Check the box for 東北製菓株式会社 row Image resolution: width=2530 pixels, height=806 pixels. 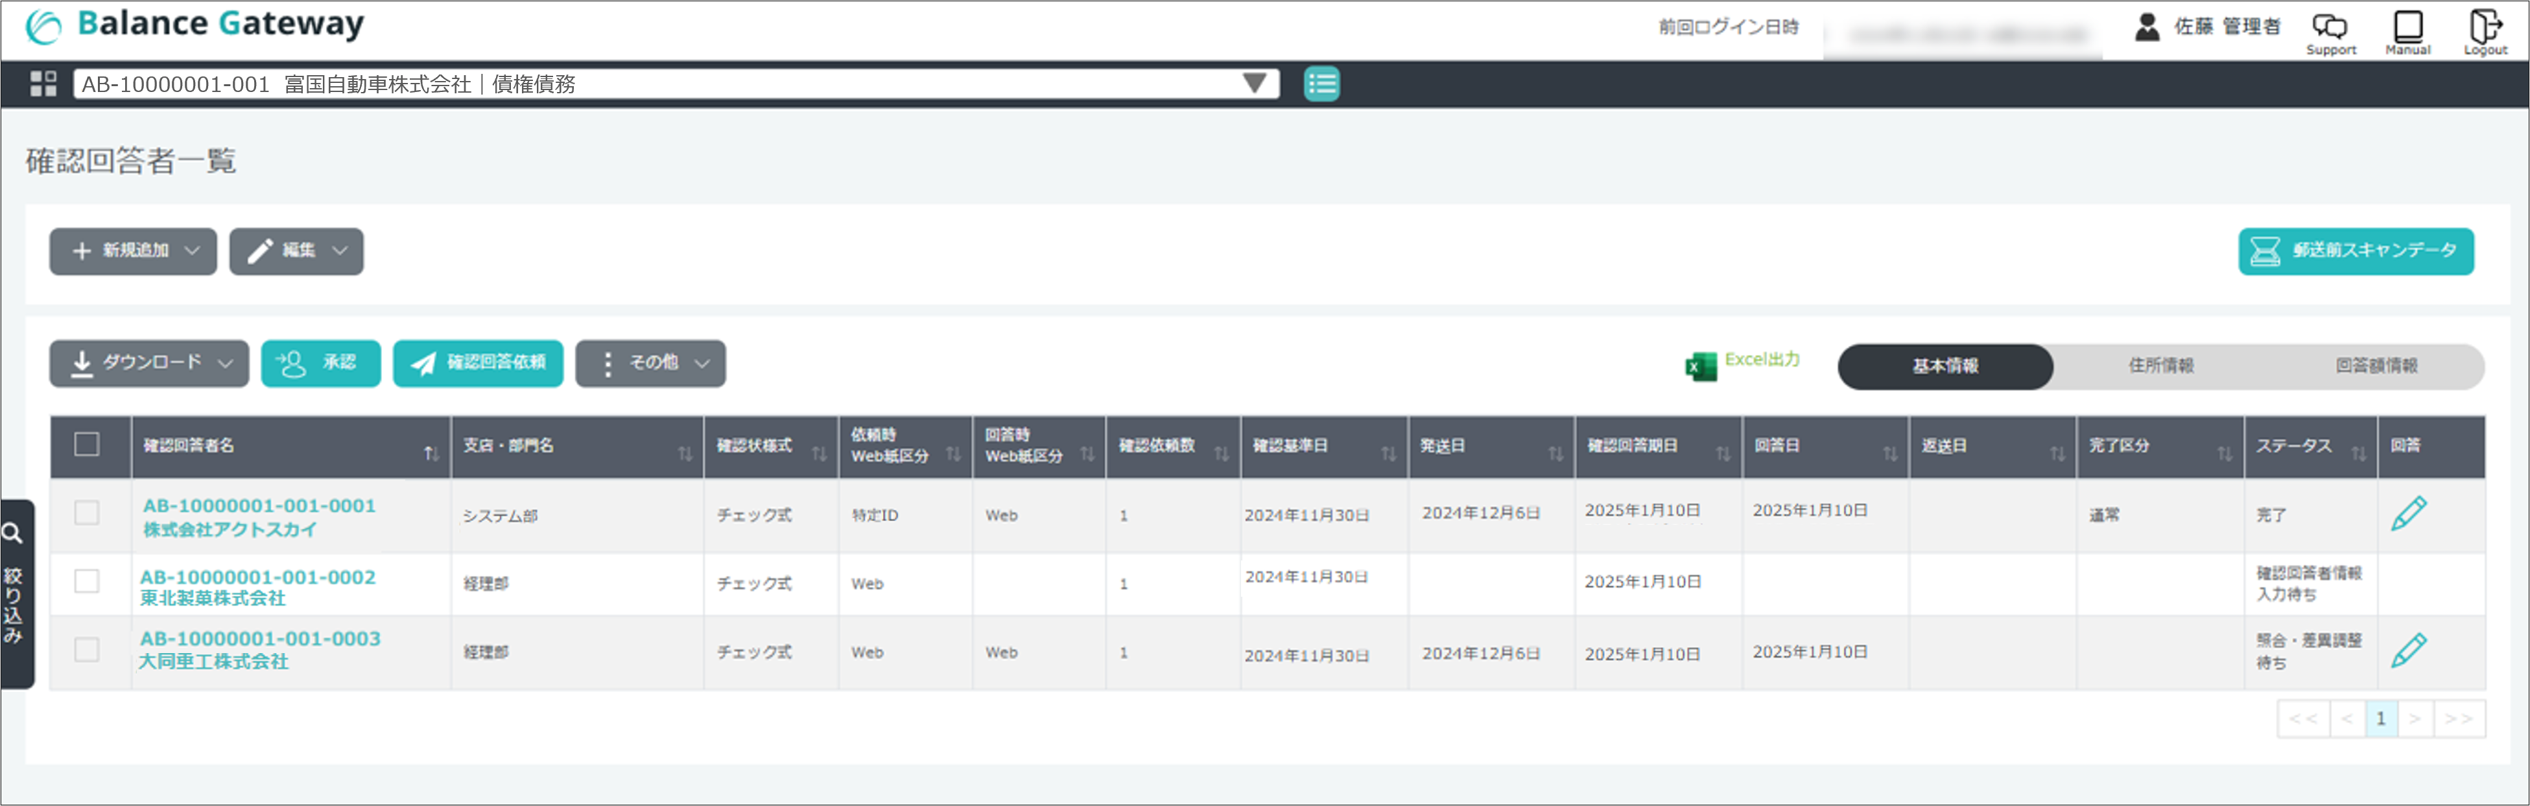click(86, 581)
